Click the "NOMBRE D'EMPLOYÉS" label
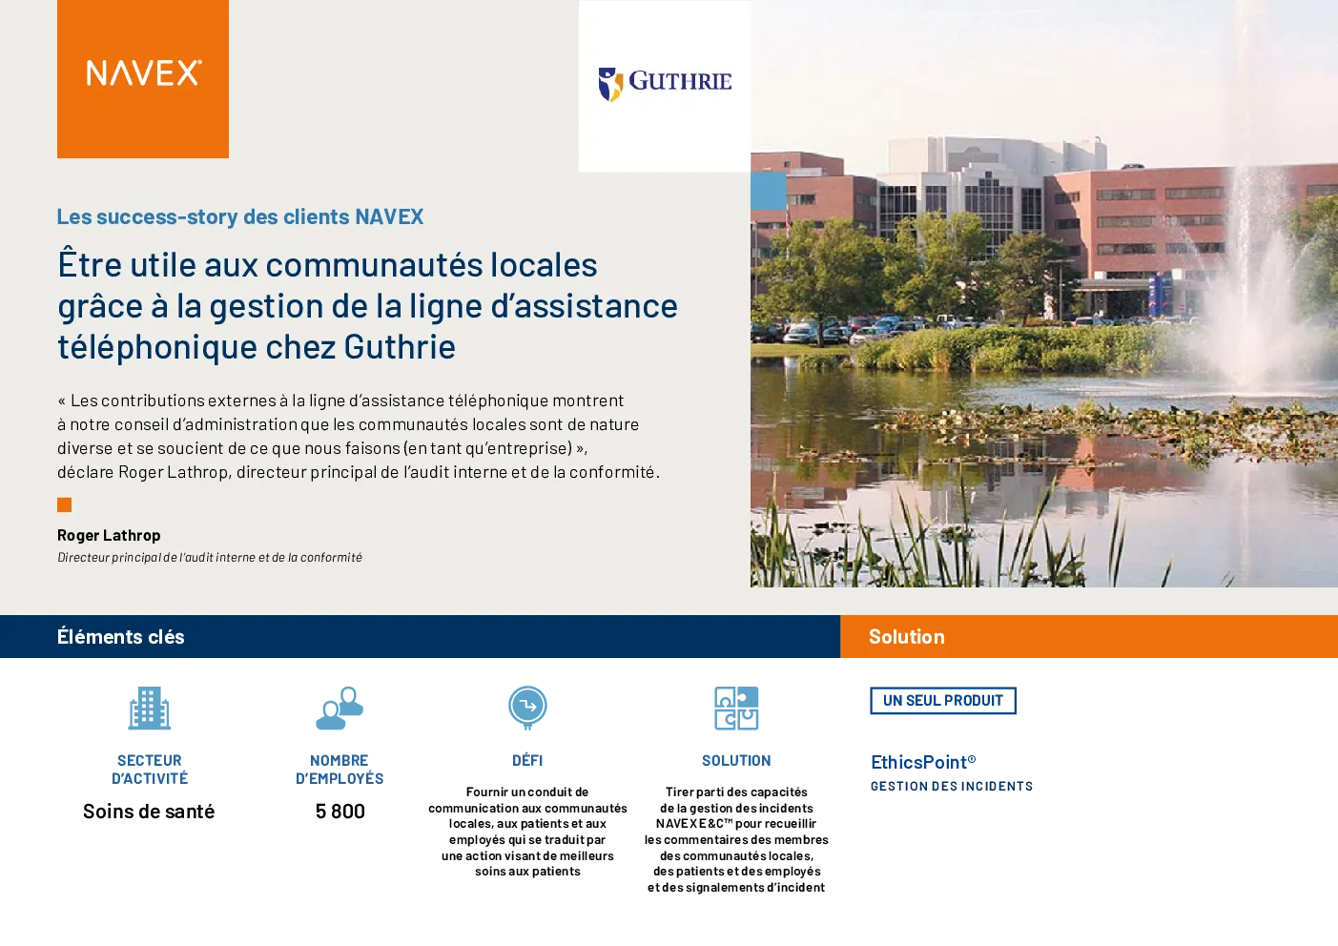The image size is (1338, 946). (340, 770)
